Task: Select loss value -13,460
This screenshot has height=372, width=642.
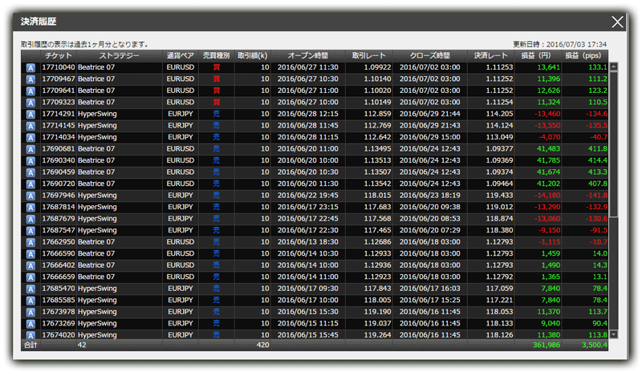Action: 547,114
